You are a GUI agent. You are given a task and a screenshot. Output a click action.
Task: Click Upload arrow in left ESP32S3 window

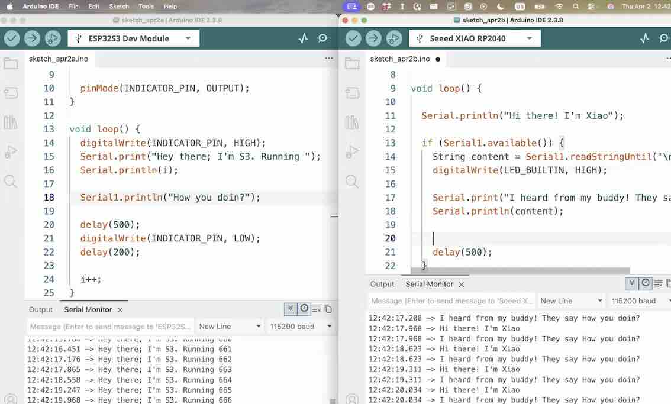click(32, 38)
